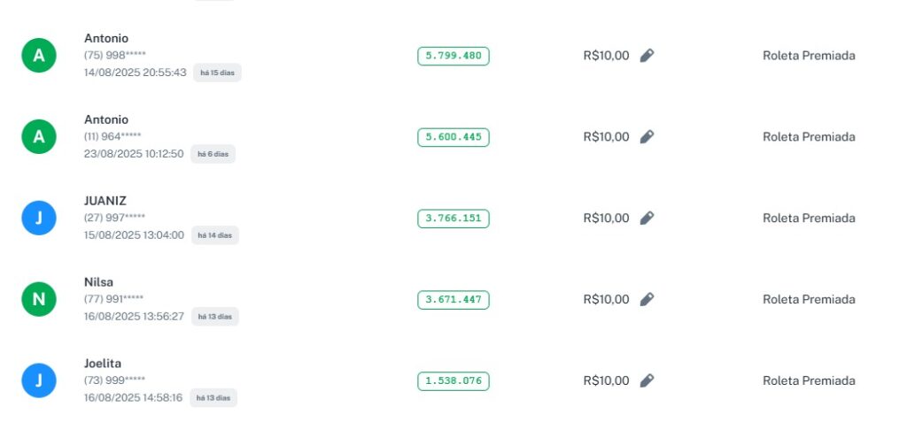The image size is (907, 422).
Task: Click the edit pencil for Joelita's entry
Action: [x=647, y=381]
